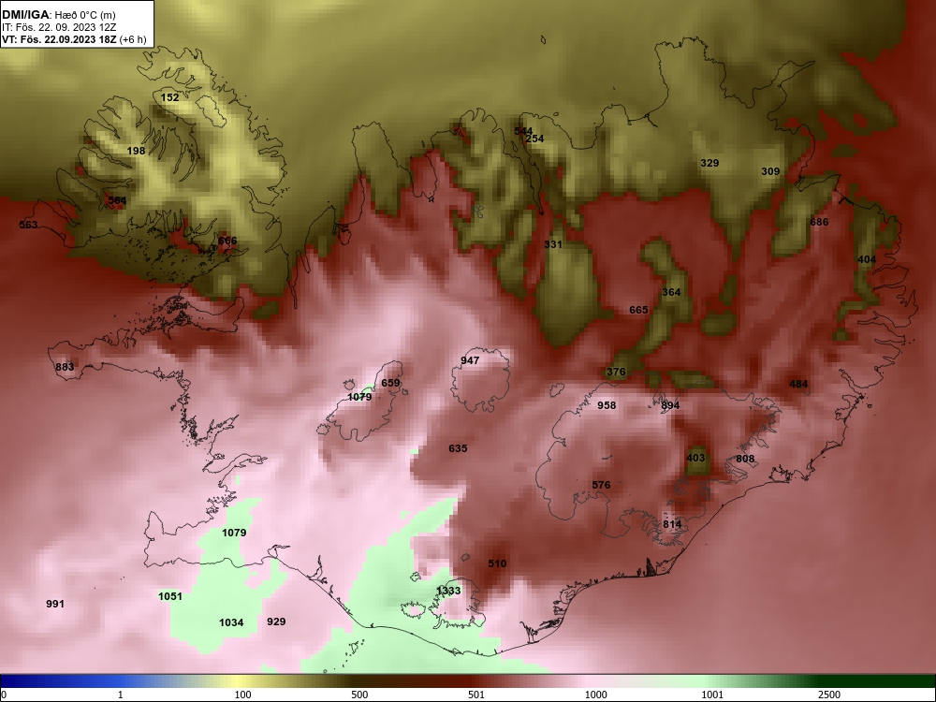Select the 659 value on Langjökull
This screenshot has width=936, height=702.
[390, 383]
